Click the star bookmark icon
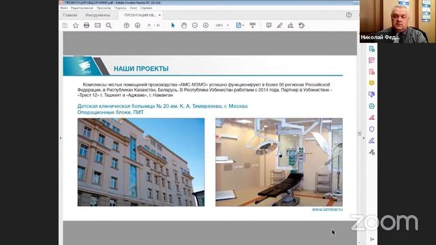 pos(76,25)
